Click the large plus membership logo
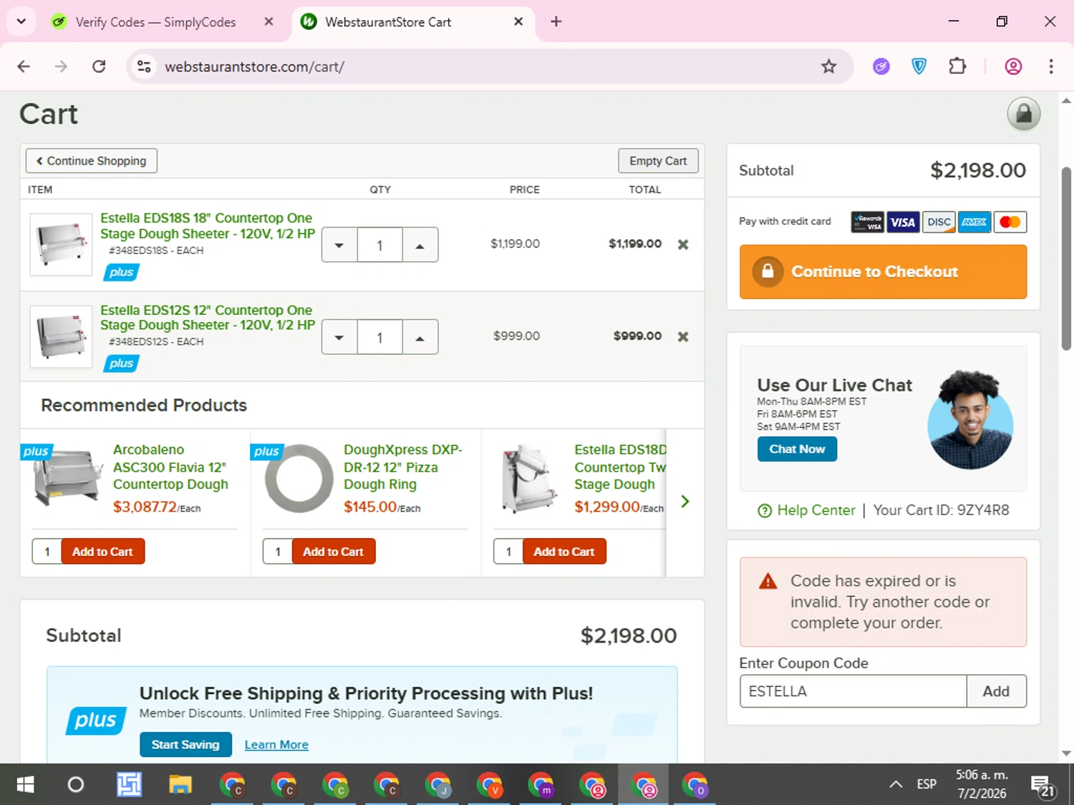 [96, 721]
